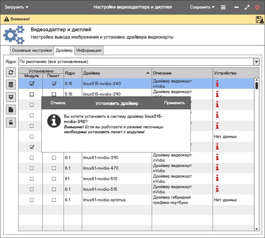Expand the kernel selection dropdown
This screenshot has height=238, width=265.
[x=256, y=62]
